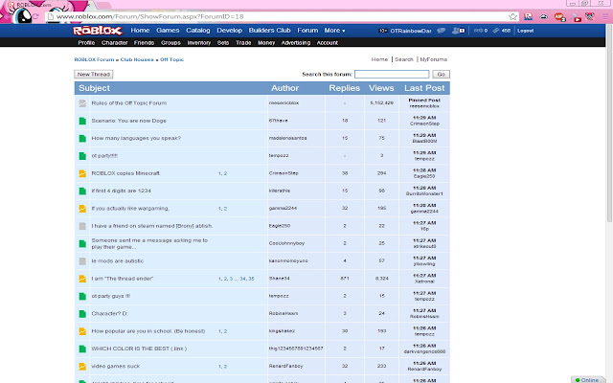Click into the 'Search this forum' text box

[392, 75]
